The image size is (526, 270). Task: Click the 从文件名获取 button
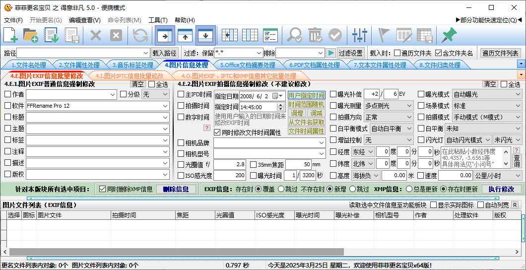pyautogui.click(x=307, y=122)
